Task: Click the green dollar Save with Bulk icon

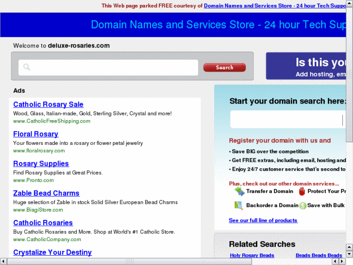Action: pos(303,206)
